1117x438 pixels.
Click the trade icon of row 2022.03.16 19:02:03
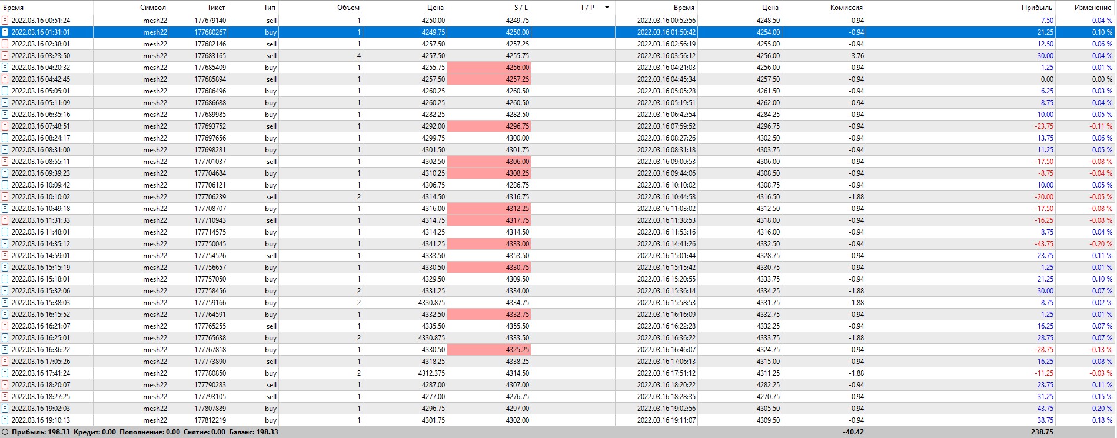5,409
